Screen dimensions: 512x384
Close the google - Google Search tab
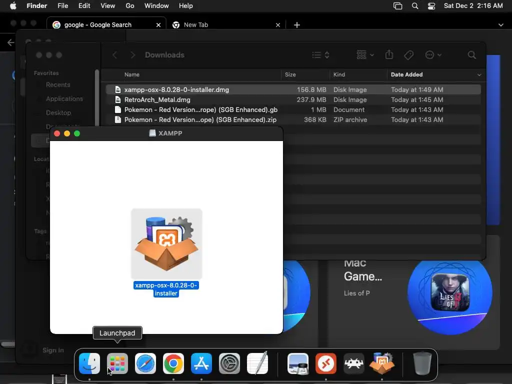coord(158,25)
